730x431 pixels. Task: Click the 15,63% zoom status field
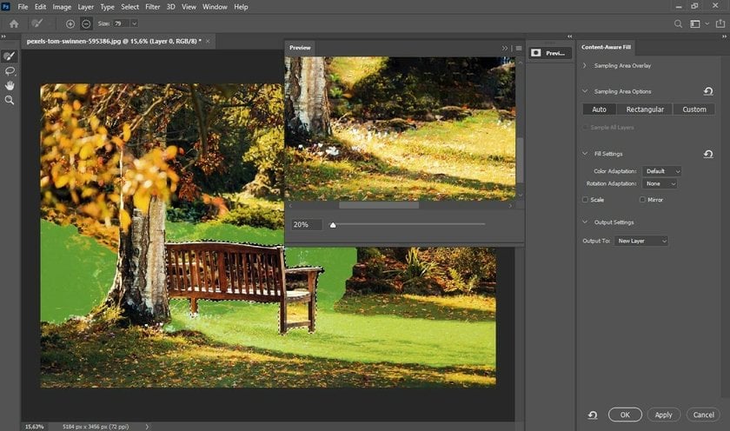[x=35, y=427]
